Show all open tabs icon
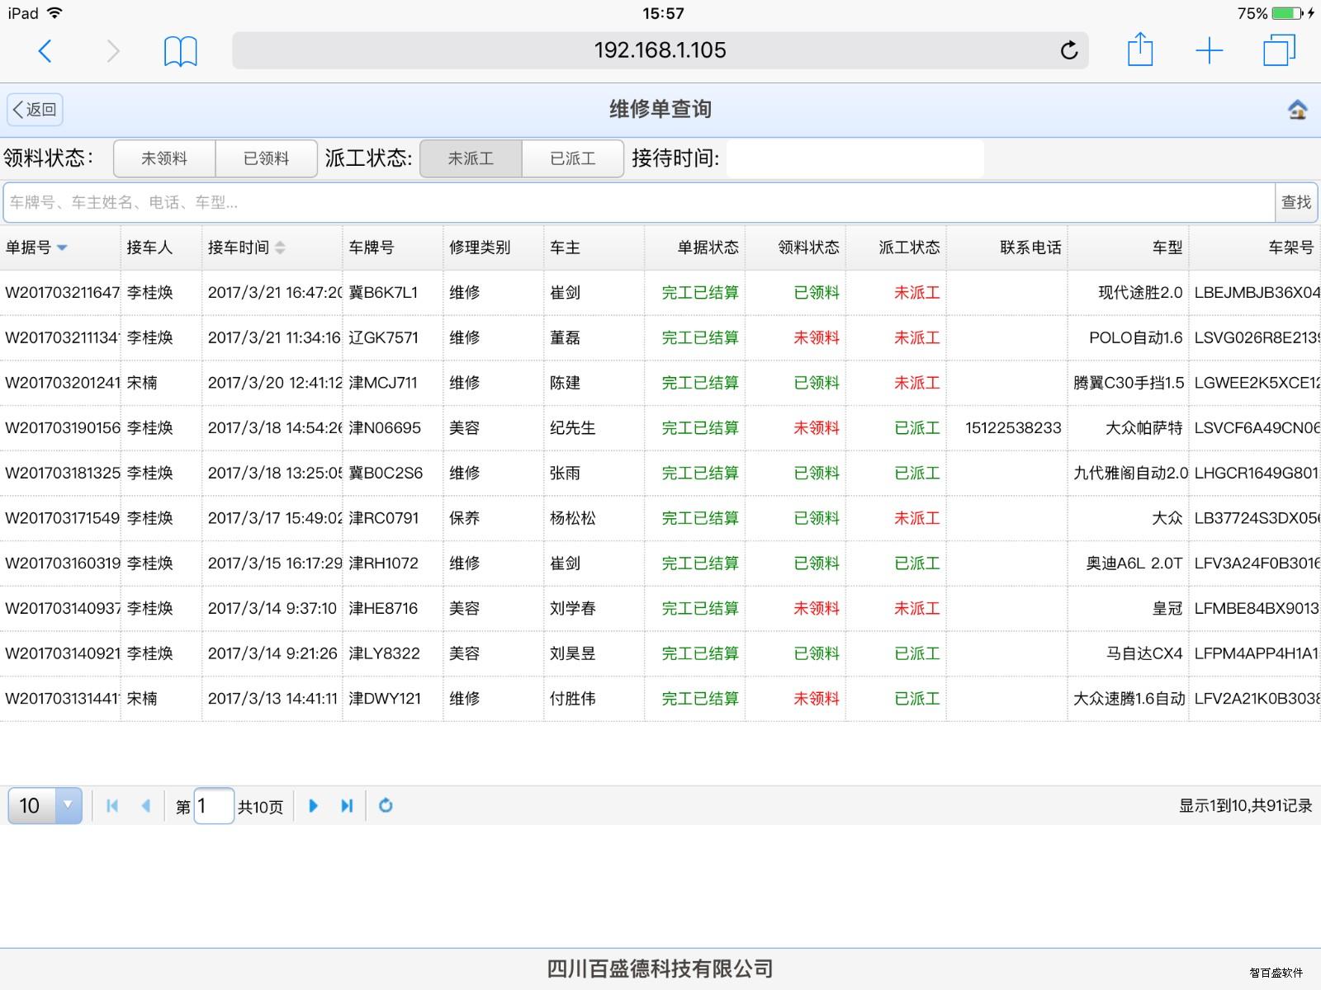Viewport: 1321px width, 990px height. tap(1279, 50)
